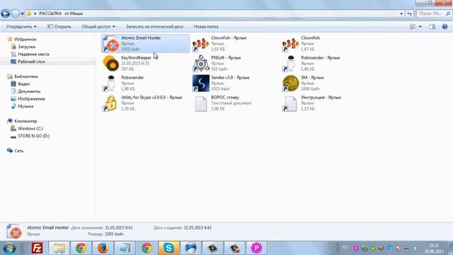Click the RU language indicator
Image resolution: width=453 pixels, height=255 pixels.
click(x=345, y=247)
